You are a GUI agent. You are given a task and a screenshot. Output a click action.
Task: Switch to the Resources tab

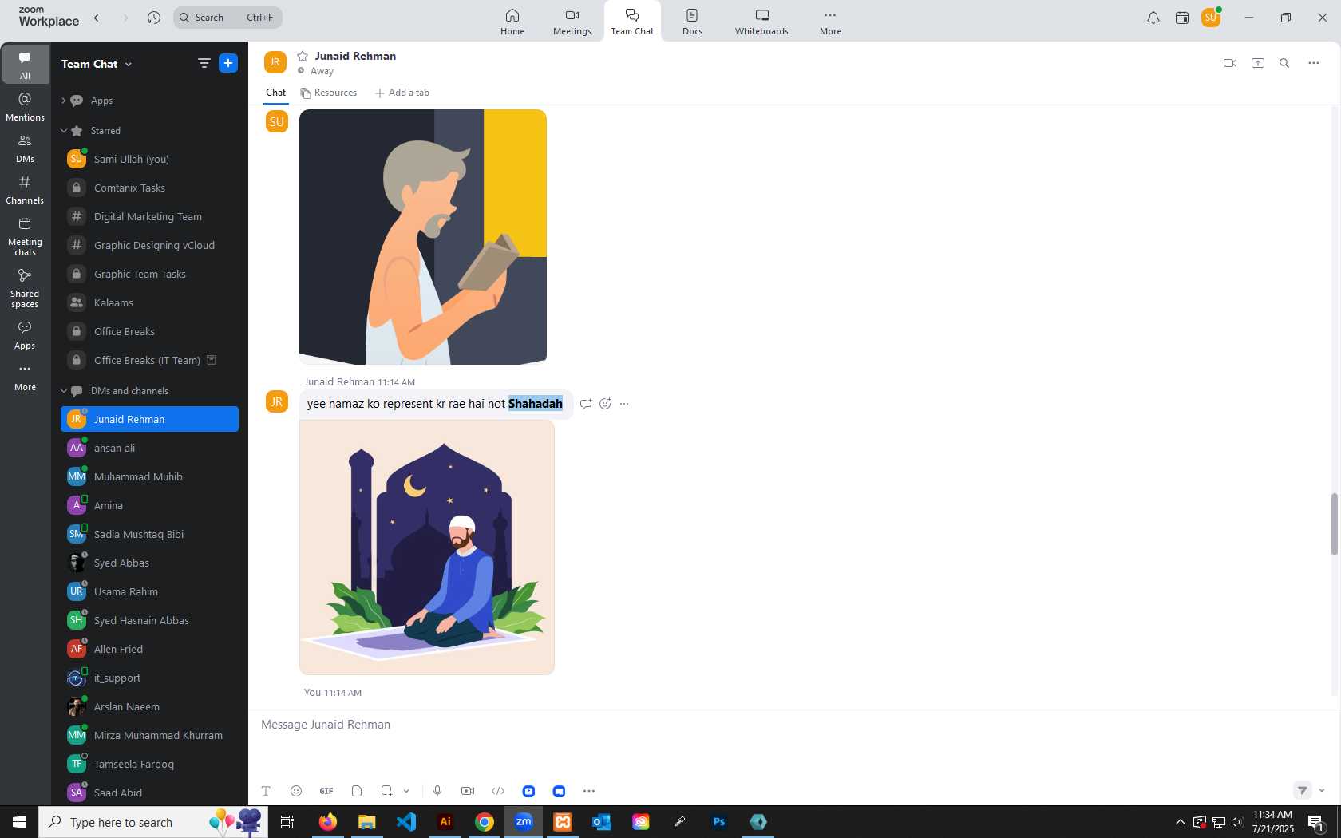(329, 93)
